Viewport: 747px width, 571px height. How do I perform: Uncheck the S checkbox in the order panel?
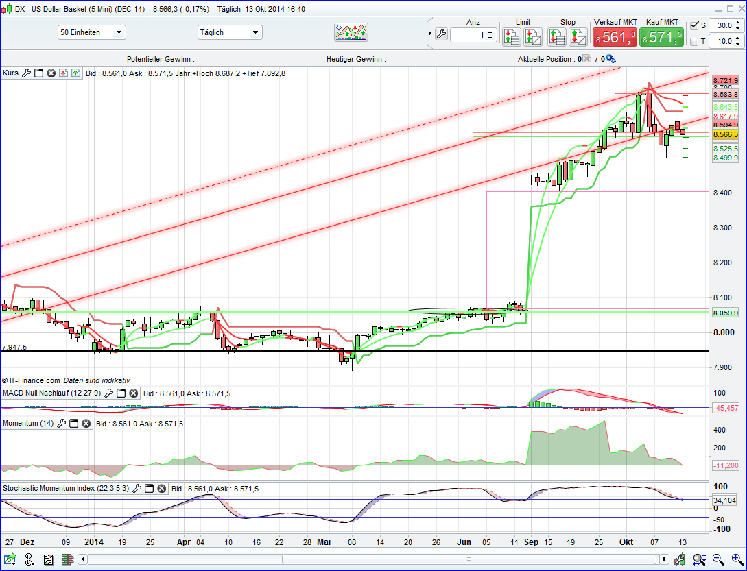point(694,25)
